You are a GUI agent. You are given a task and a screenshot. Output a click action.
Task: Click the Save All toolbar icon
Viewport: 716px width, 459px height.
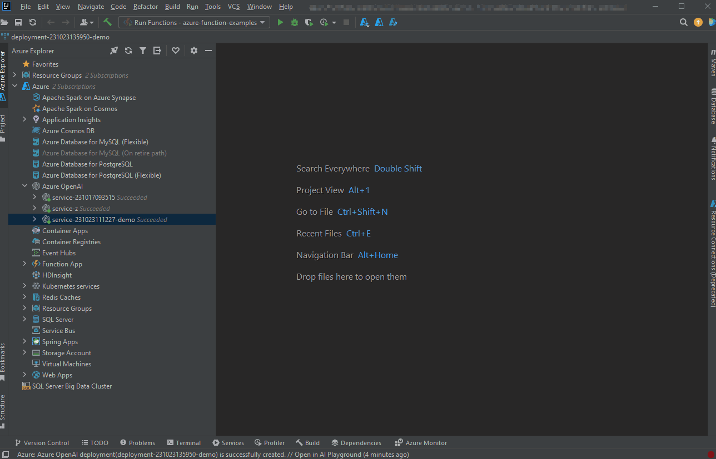click(x=18, y=22)
